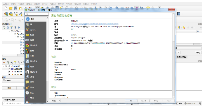Click the New Project blank page icon
This screenshot has width=205, height=109.
(6, 8)
